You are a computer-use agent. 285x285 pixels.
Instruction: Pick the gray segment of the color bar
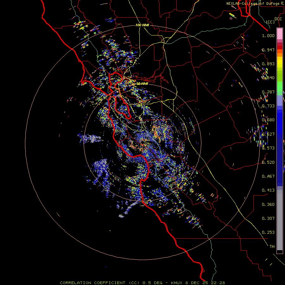pos(280,220)
